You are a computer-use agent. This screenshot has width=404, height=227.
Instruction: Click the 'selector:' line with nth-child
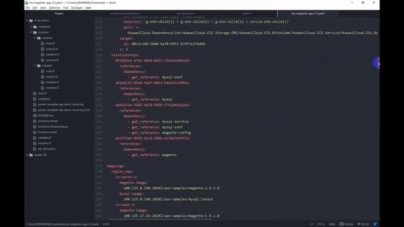207,22
